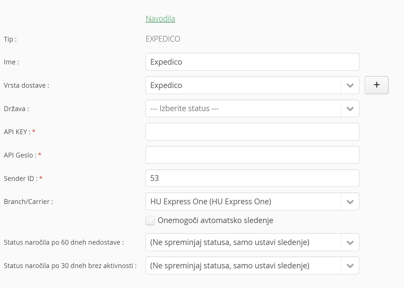
Task: Click the Vrsta dostave label
Action: 26,85
